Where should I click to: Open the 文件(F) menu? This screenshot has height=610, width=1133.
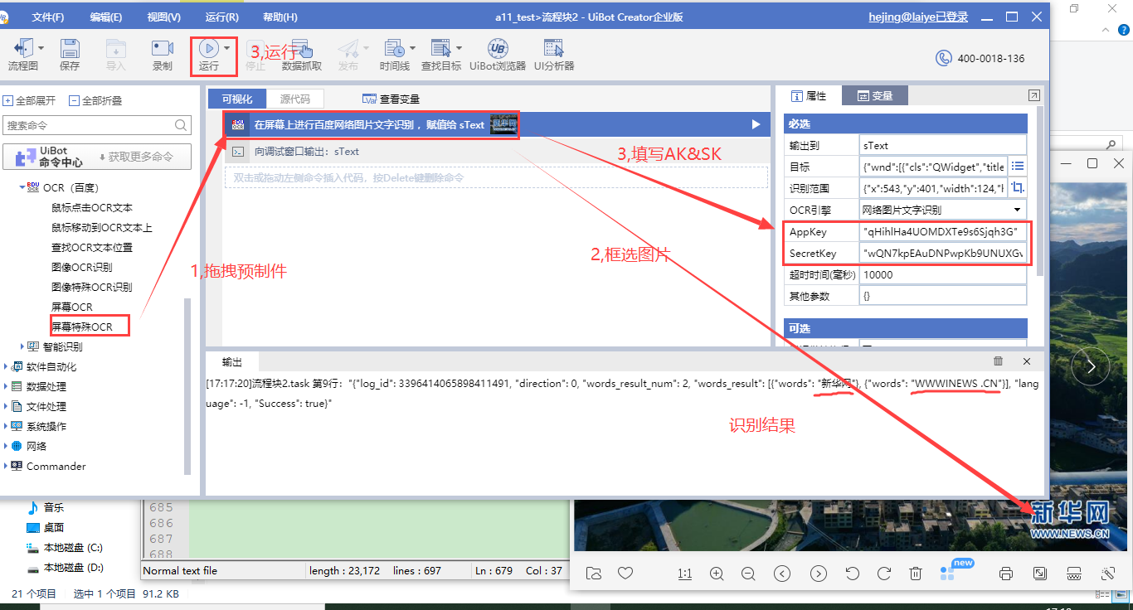[48, 17]
